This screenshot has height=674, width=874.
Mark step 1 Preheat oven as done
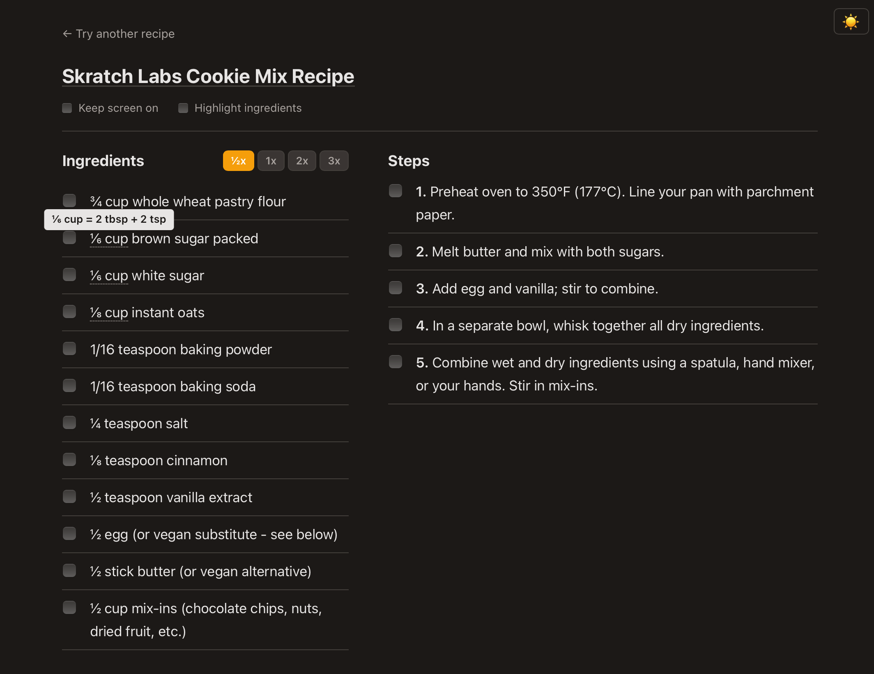pos(396,191)
